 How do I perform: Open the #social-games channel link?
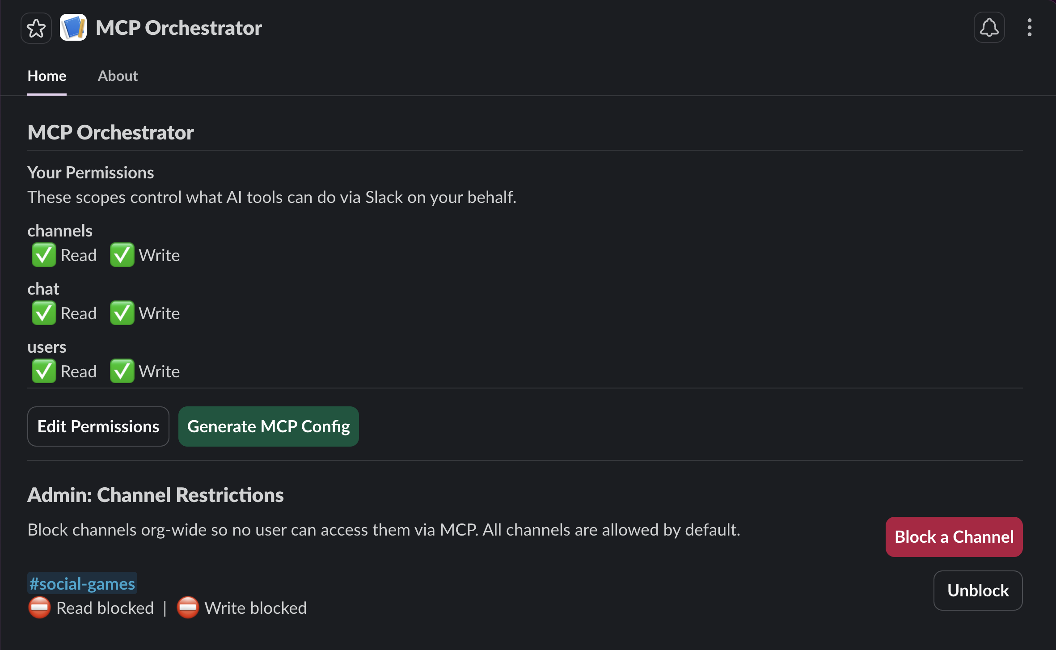82,583
